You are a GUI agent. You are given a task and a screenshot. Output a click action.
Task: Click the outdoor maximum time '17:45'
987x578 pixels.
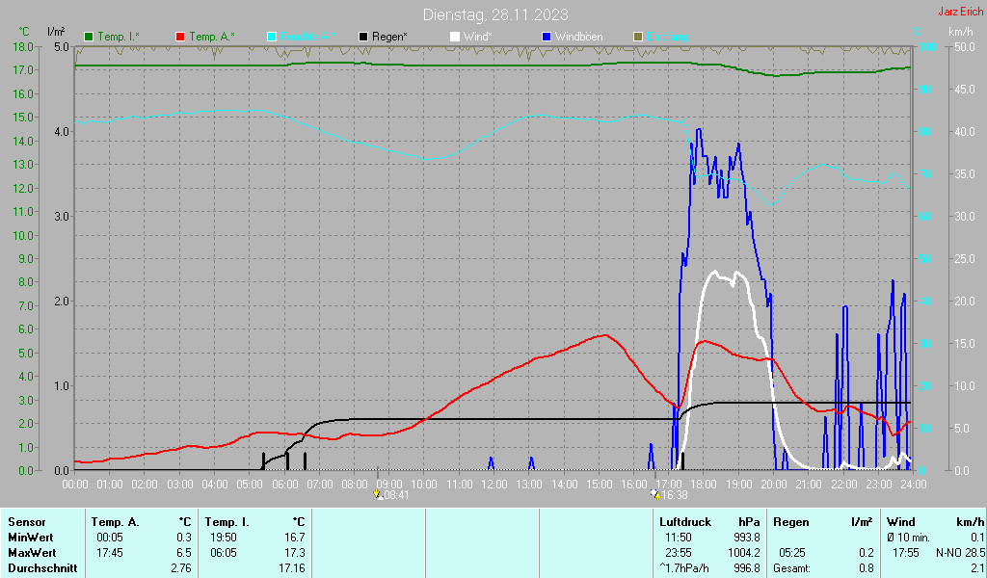pos(110,553)
